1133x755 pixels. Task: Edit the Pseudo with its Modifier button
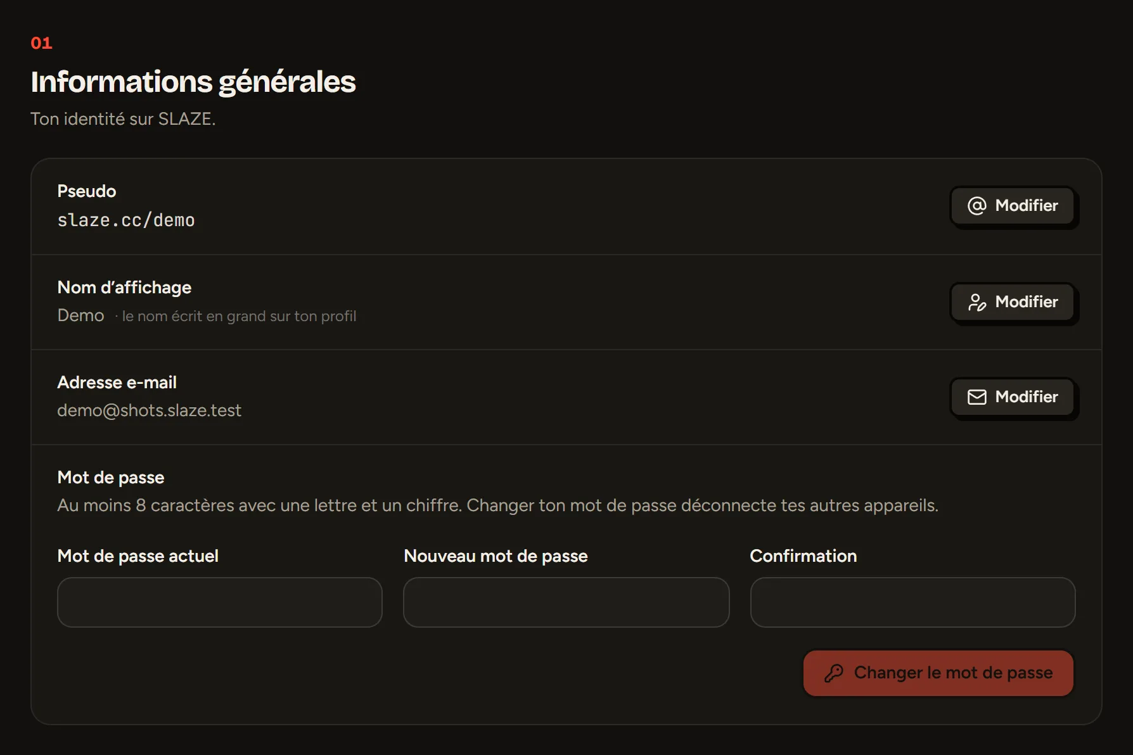point(1013,206)
